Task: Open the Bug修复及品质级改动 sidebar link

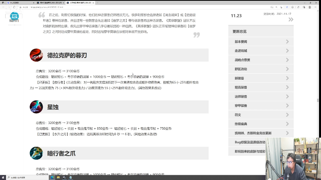Action: coord(250,142)
